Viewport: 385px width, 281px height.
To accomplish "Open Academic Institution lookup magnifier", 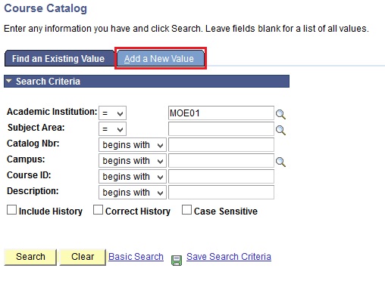I will pyautogui.click(x=280, y=114).
